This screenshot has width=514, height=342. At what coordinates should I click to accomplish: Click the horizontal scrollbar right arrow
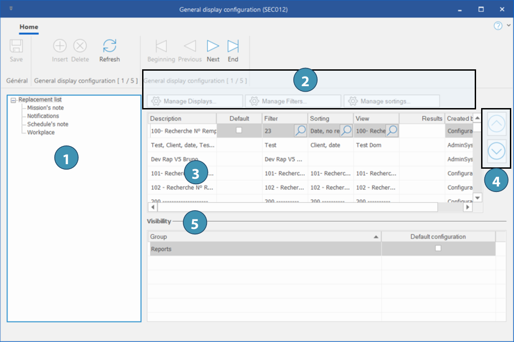pyautogui.click(x=467, y=207)
